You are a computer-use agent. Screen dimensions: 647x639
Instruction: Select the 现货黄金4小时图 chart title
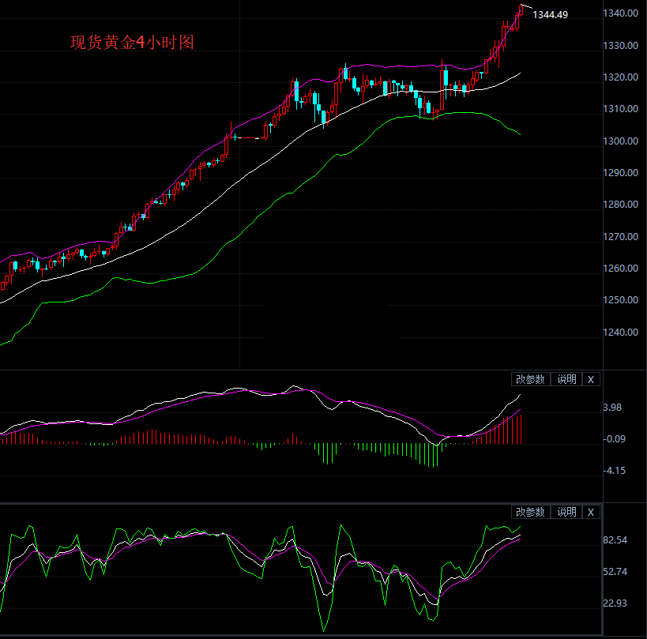132,42
